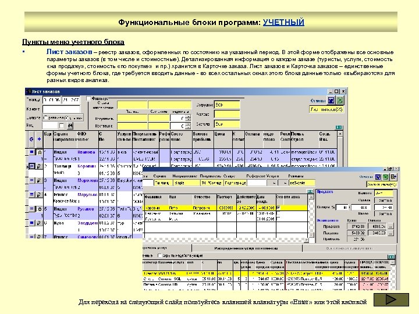This screenshot has height=314, width=419.
Task: Toggle the checkbox in the third tourist row
Action: point(278,219)
